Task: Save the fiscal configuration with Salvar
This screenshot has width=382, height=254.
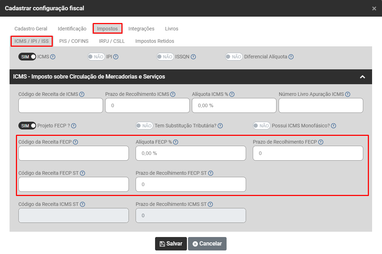Action: (x=171, y=244)
